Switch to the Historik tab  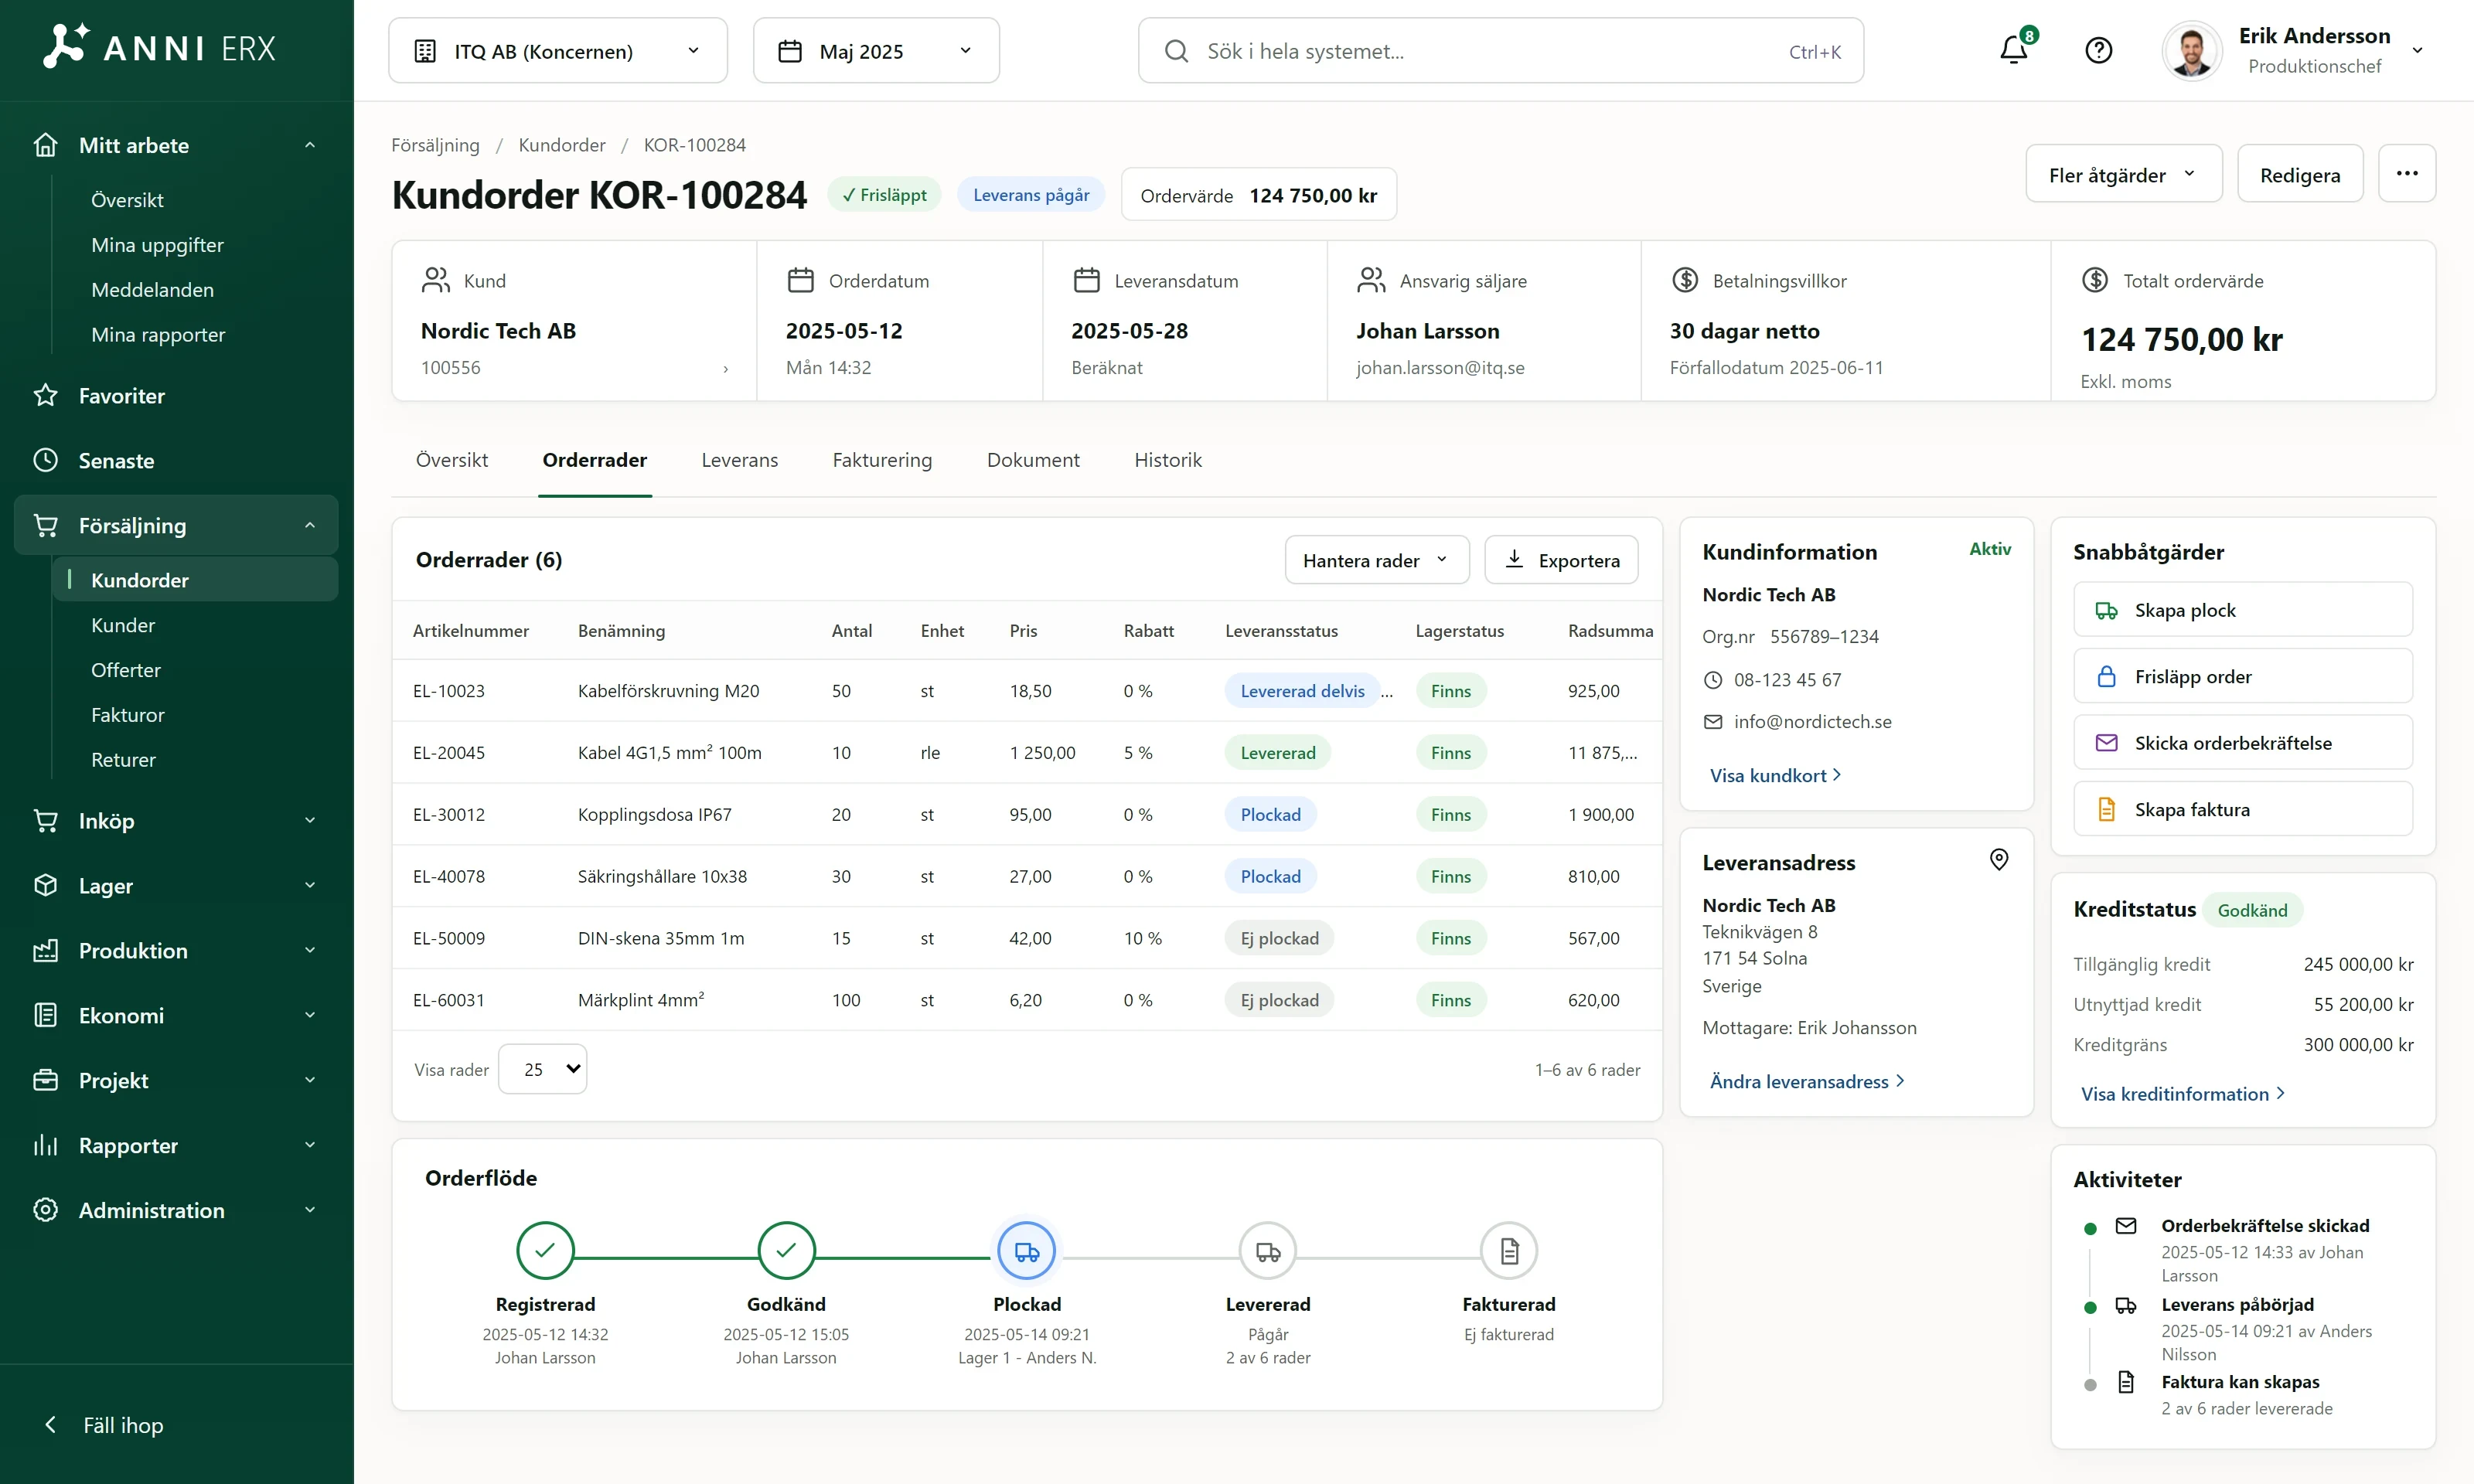1167,460
